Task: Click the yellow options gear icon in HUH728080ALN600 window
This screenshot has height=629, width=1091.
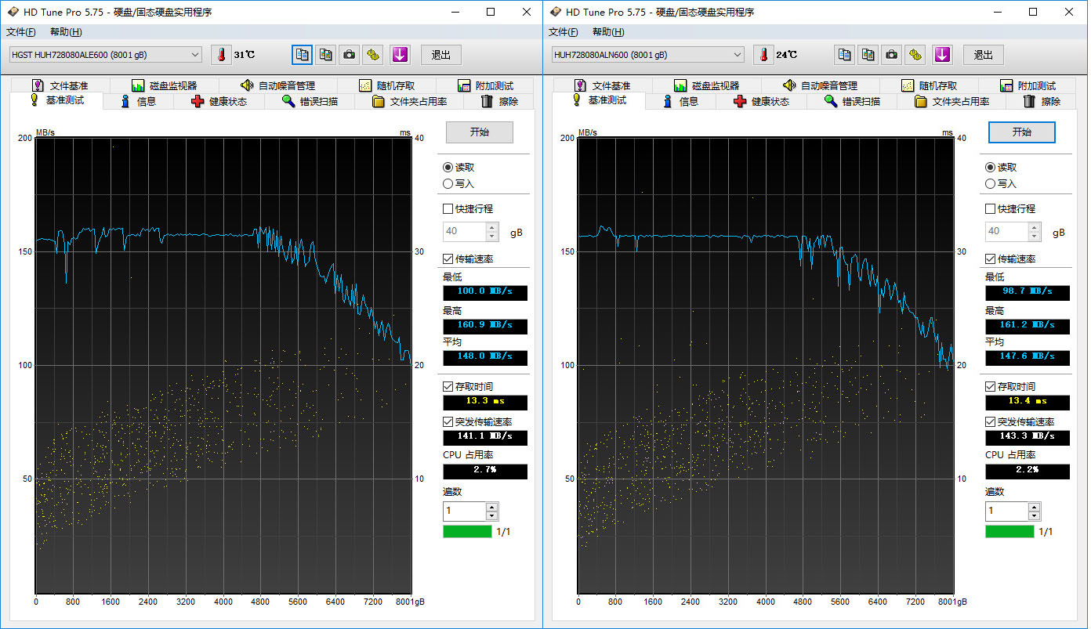Action: 915,55
